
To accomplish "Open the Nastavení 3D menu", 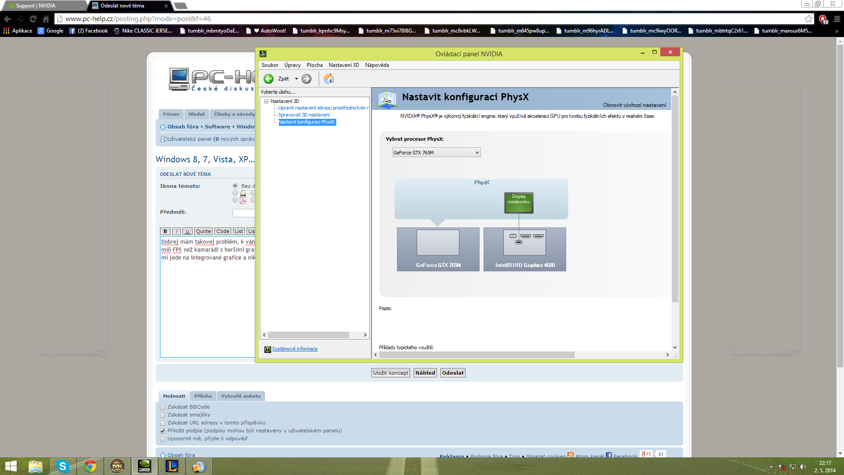I will tap(344, 65).
